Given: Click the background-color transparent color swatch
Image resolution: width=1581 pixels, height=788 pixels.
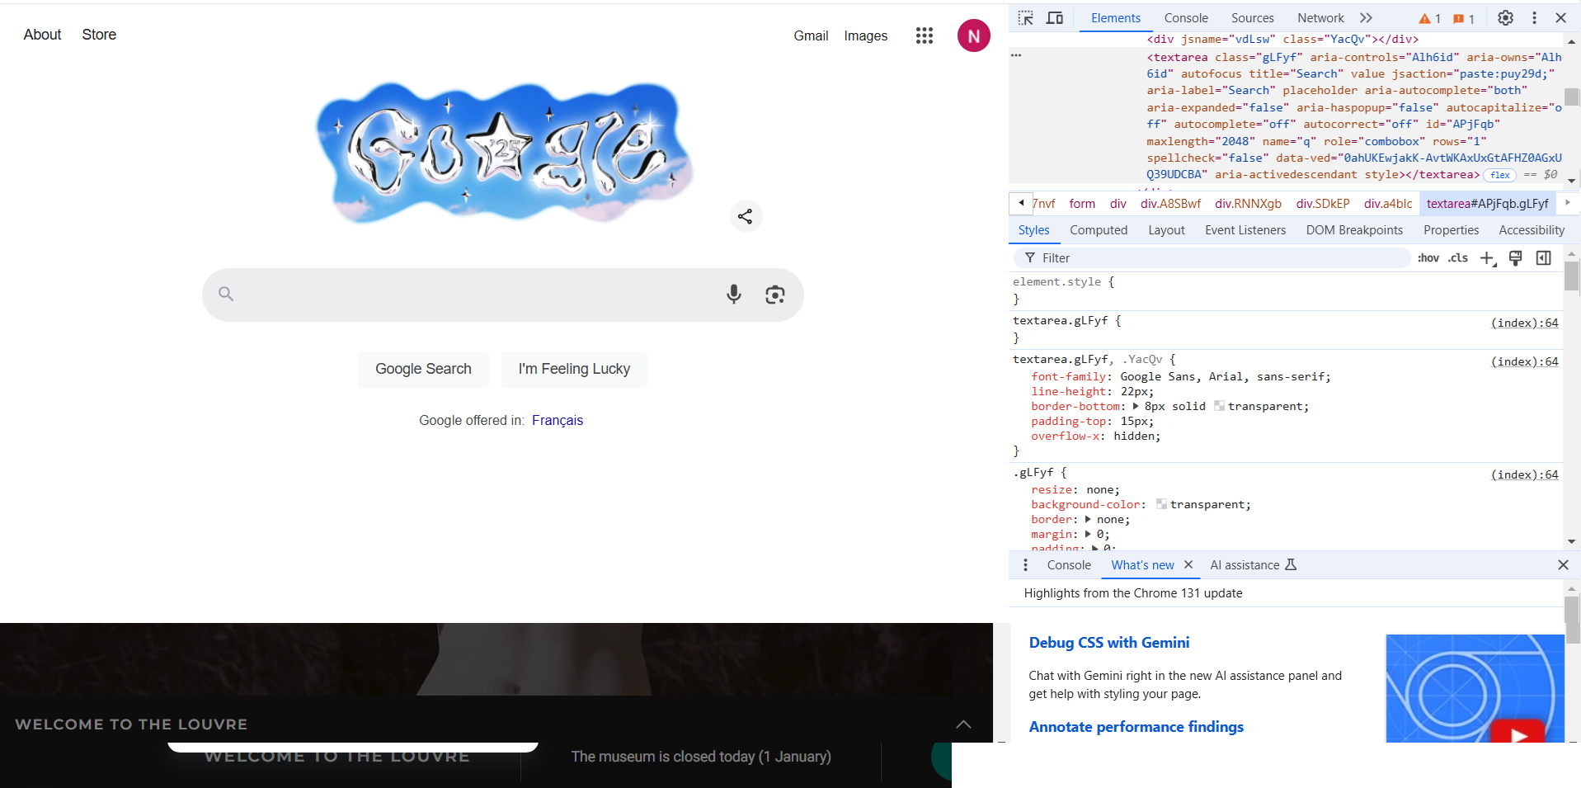Looking at the screenshot, I should [x=1161, y=504].
